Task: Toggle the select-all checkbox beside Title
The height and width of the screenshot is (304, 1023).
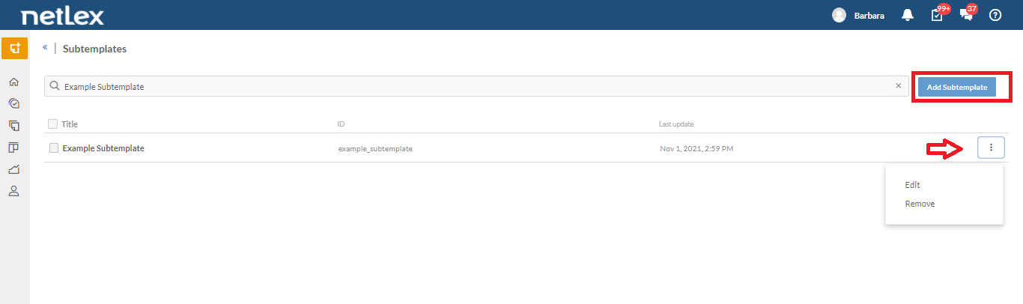Action: point(52,124)
